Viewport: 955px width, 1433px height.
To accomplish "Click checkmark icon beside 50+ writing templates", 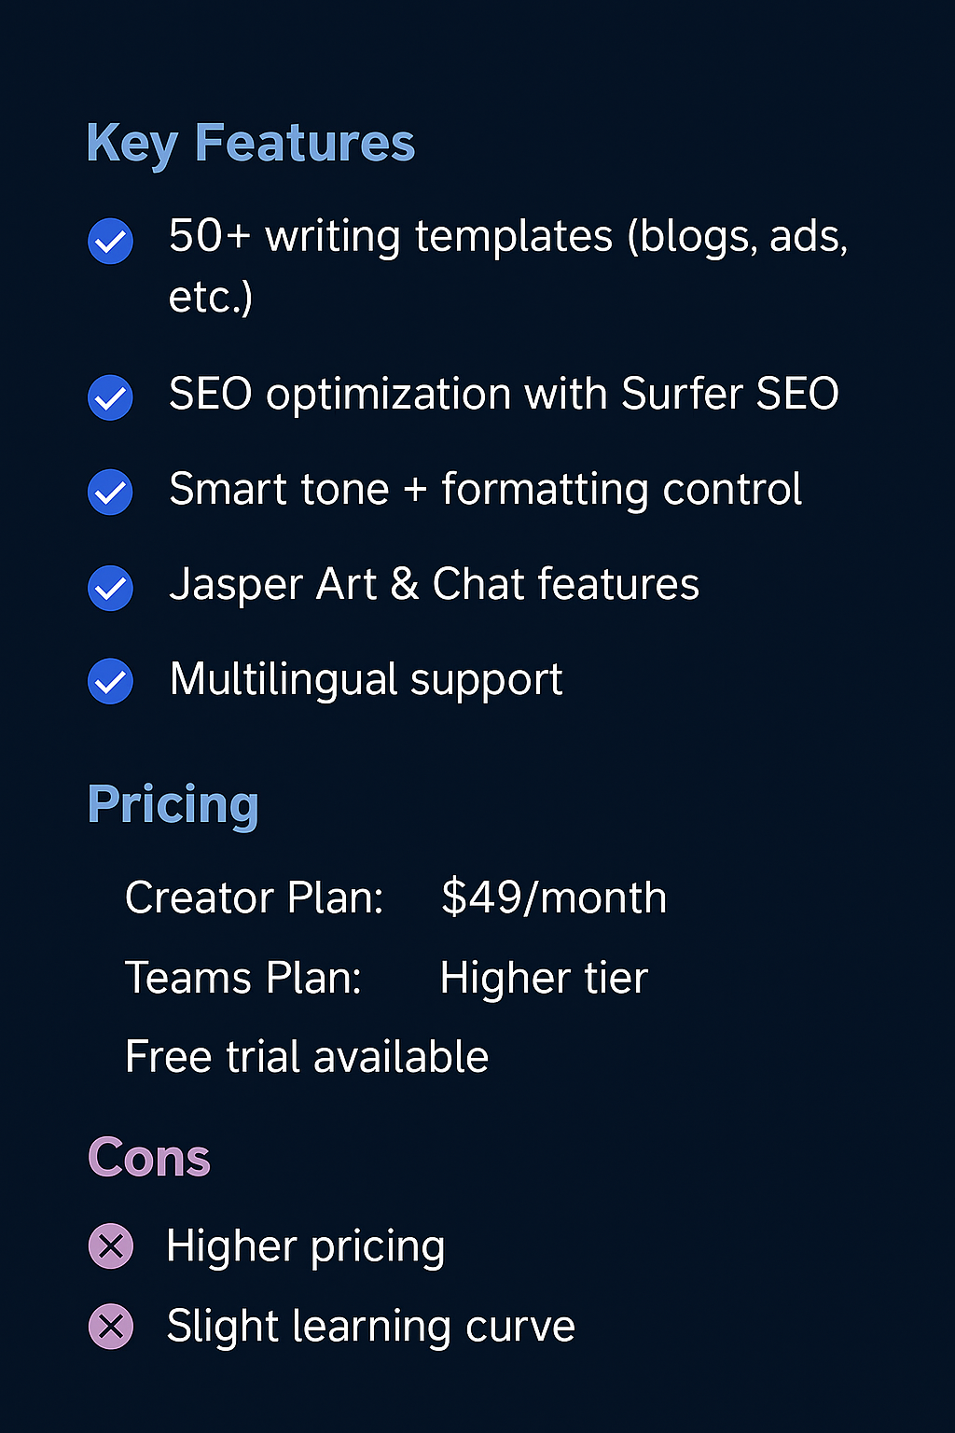I will [110, 242].
